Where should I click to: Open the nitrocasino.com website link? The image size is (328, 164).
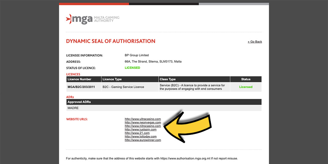pos(143,126)
